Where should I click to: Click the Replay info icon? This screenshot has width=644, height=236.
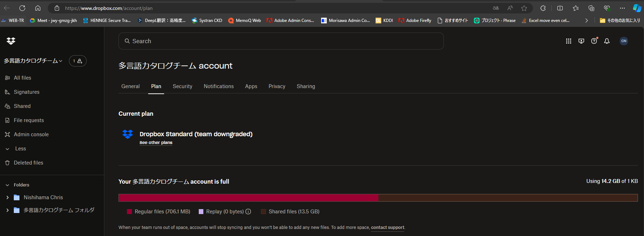click(x=248, y=212)
